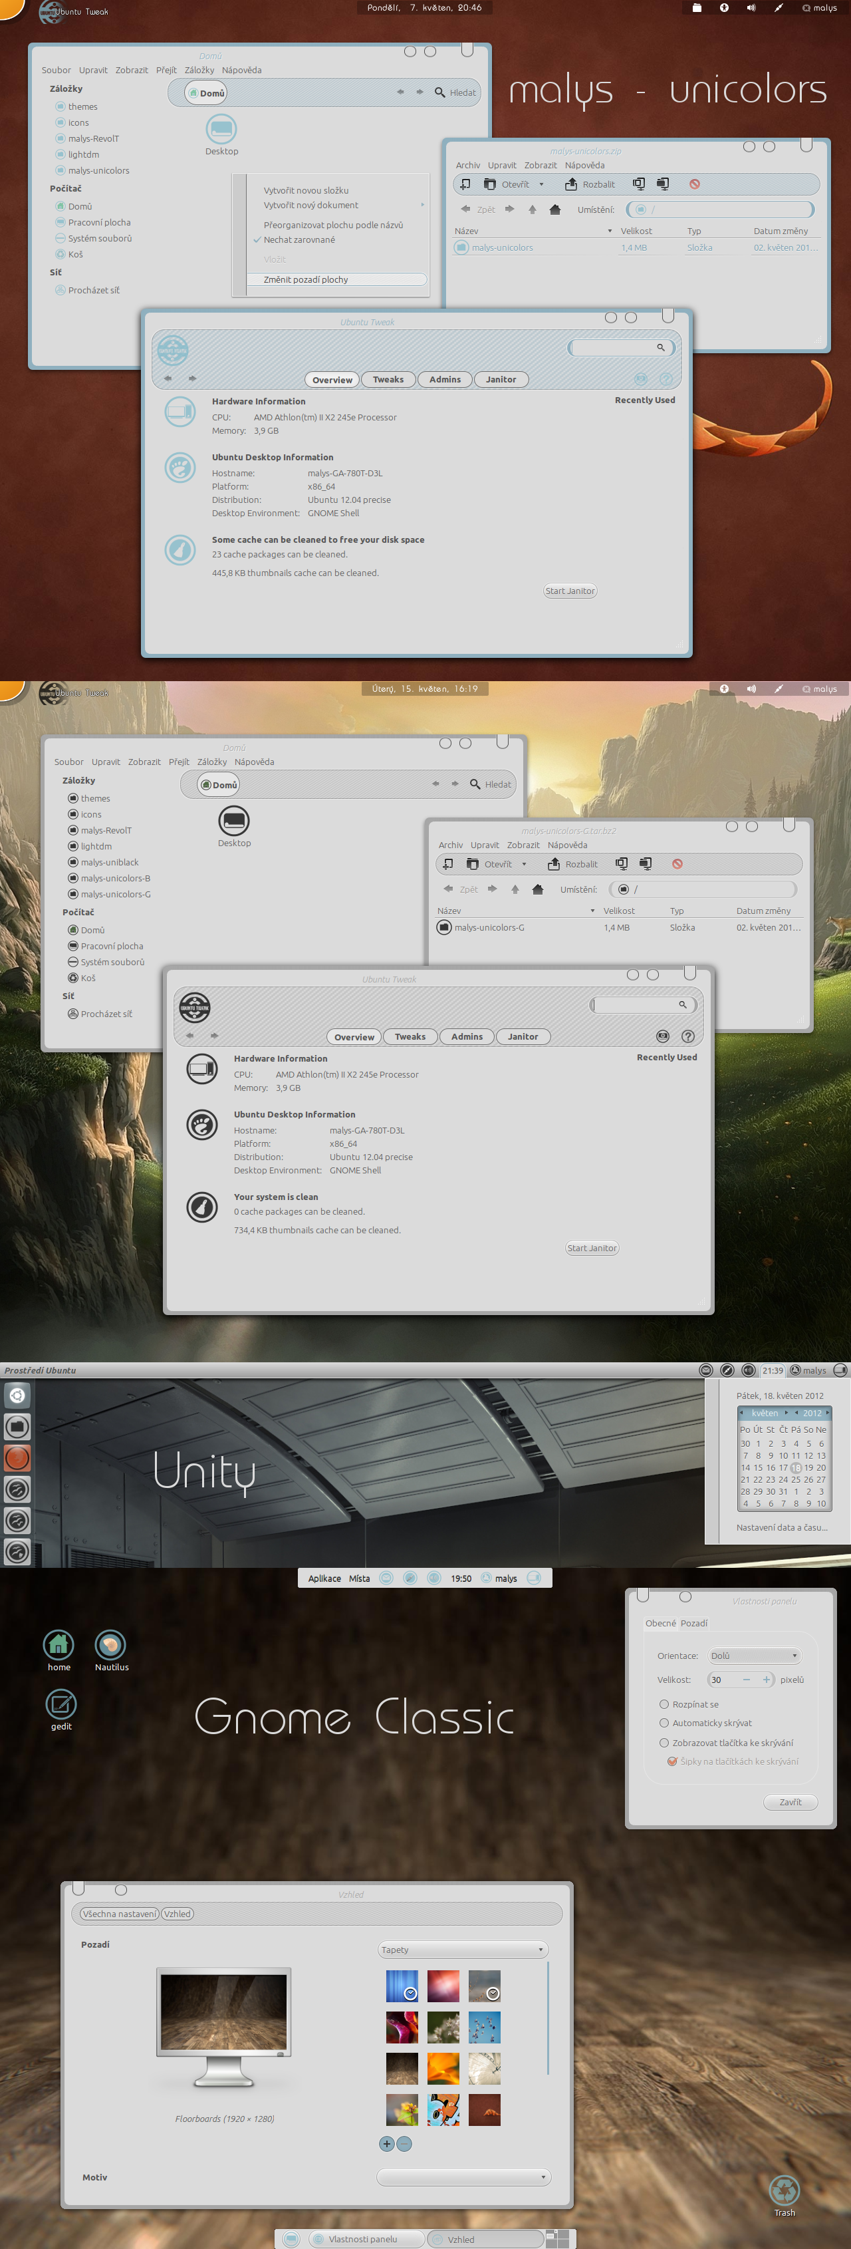Click Trash icon on wooden desktop
This screenshot has height=2249, width=851.
(x=784, y=2190)
